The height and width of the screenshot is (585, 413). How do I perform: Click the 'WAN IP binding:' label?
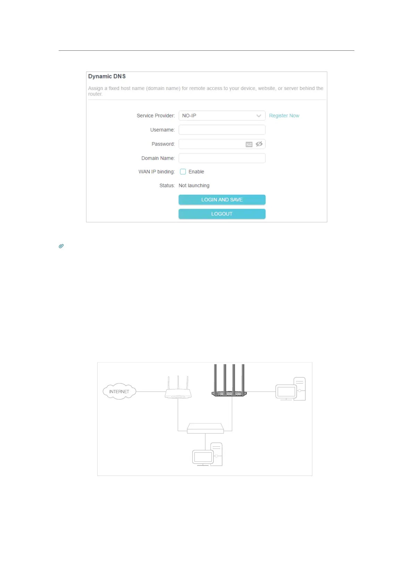[157, 172]
